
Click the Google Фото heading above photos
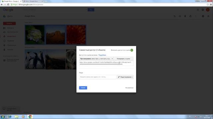point(30,16)
